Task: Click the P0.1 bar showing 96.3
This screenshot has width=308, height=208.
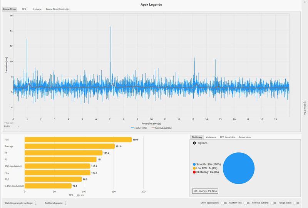Action: tap(53, 179)
